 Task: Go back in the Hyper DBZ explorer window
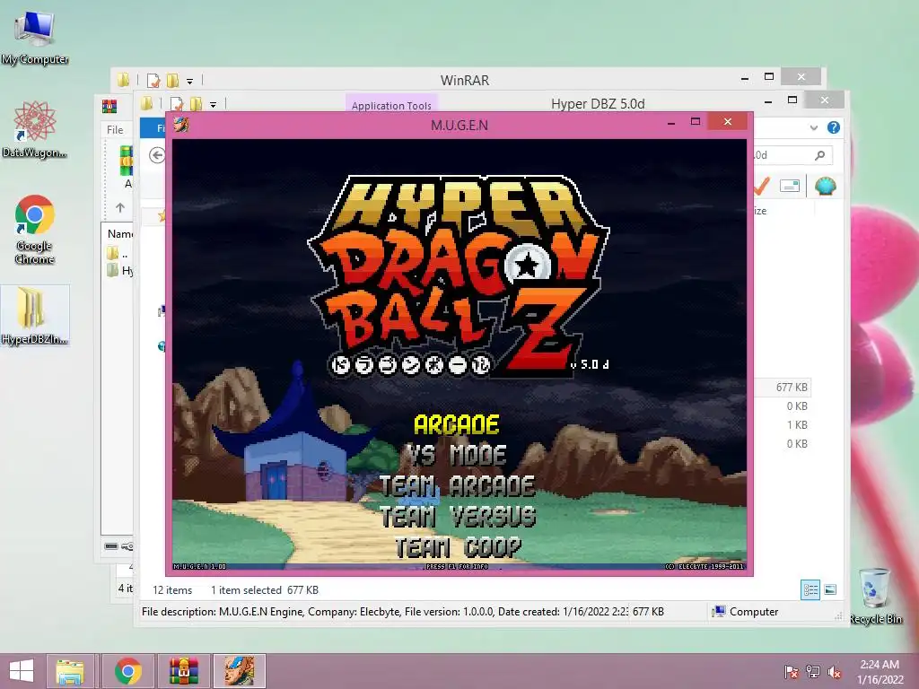(156, 155)
